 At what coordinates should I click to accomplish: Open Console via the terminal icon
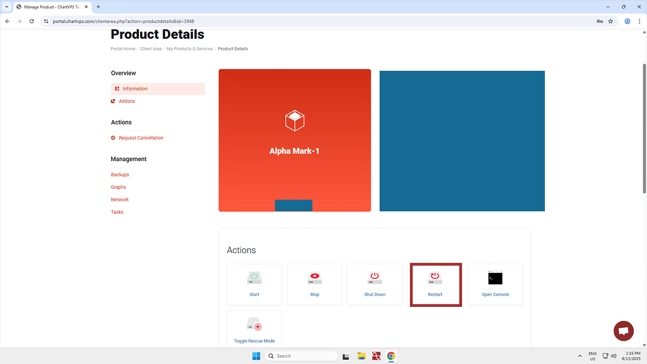point(495,278)
